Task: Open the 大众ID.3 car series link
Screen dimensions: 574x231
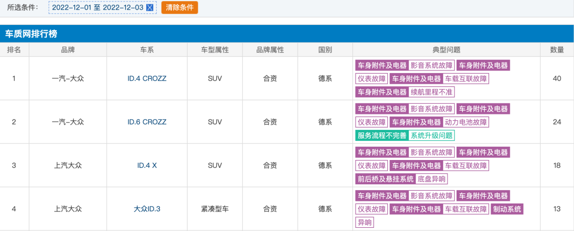Action: 147,209
